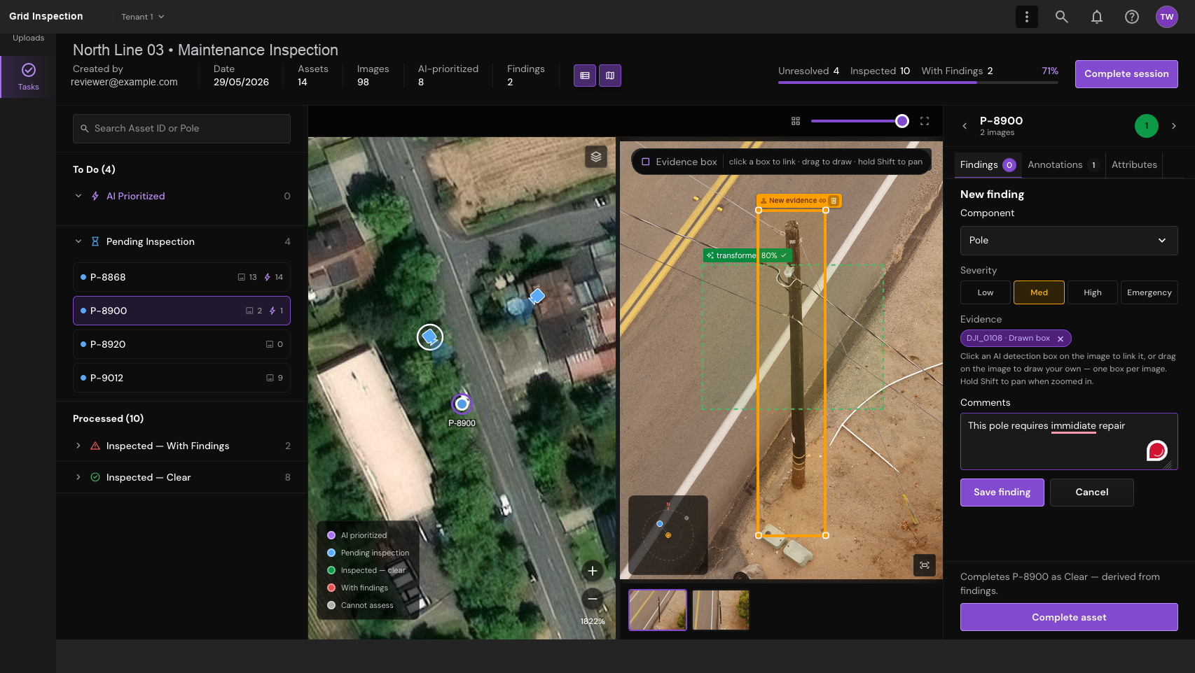Switch to the Attributes tab

1134,165
